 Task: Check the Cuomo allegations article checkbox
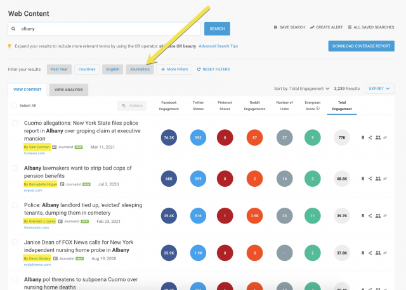point(15,123)
